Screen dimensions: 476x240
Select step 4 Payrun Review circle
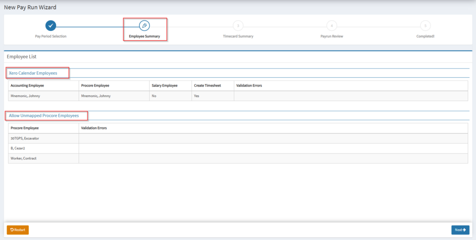(x=331, y=25)
